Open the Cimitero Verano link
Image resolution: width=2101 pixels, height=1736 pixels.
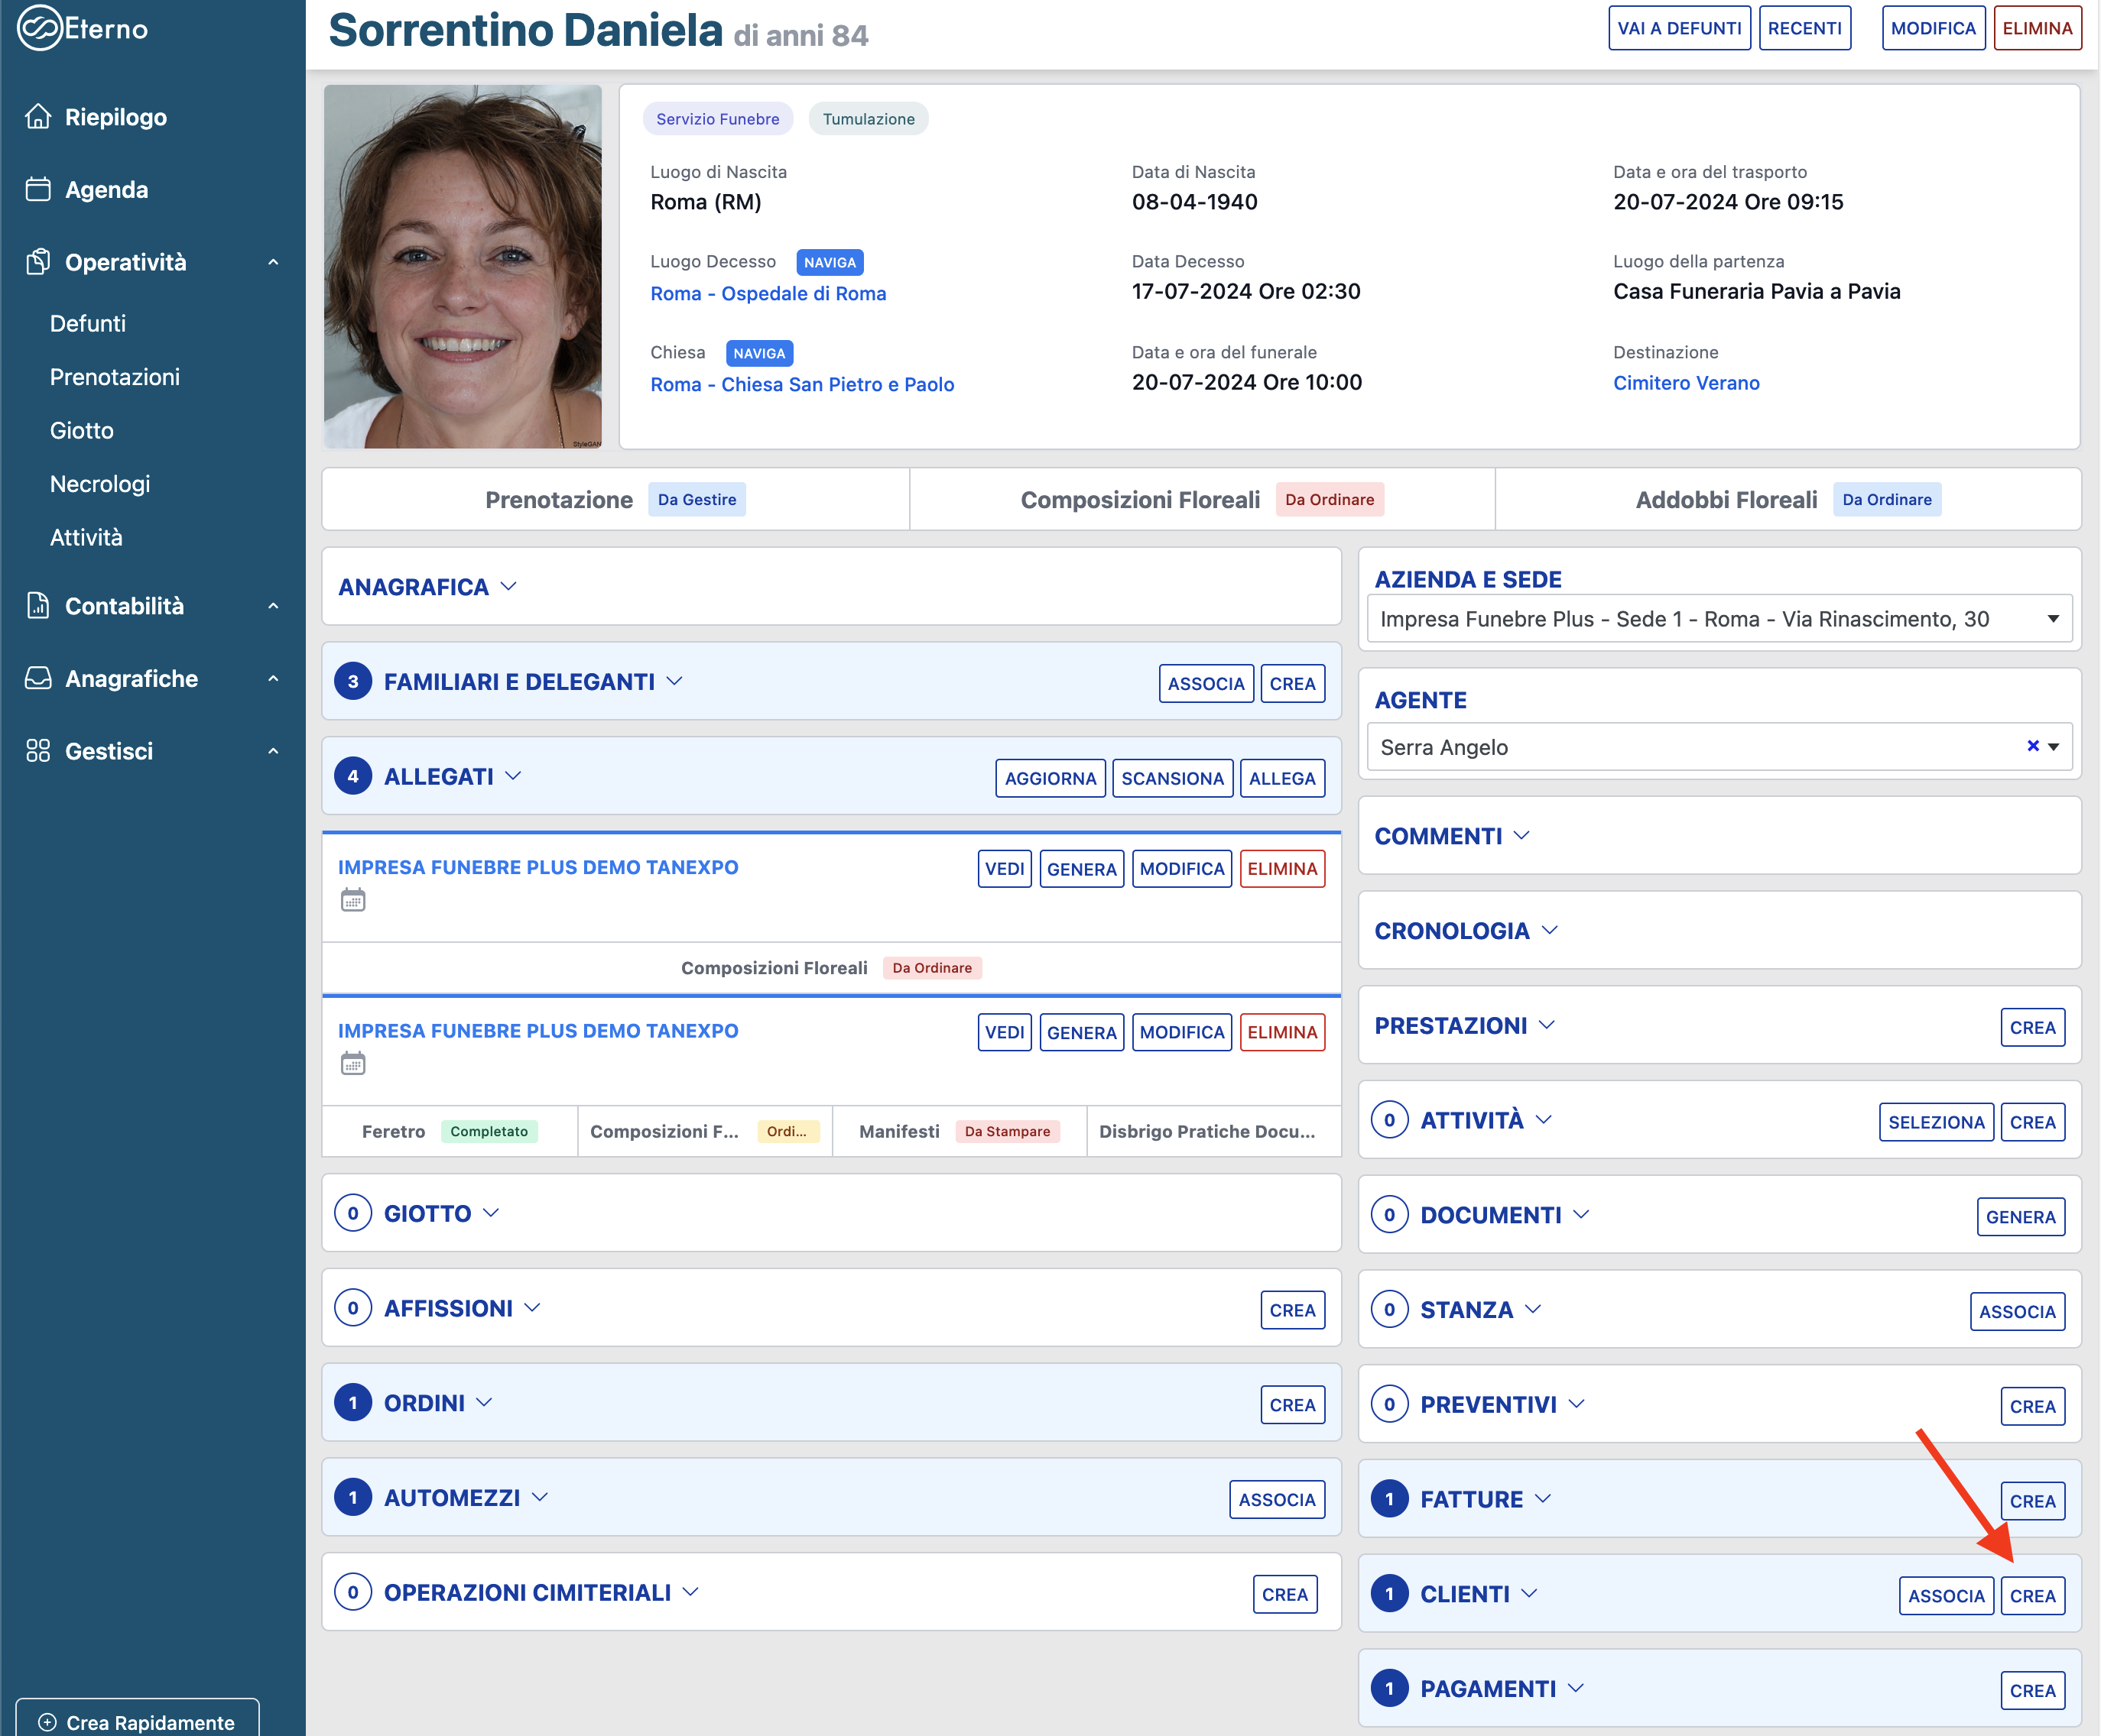1686,383
